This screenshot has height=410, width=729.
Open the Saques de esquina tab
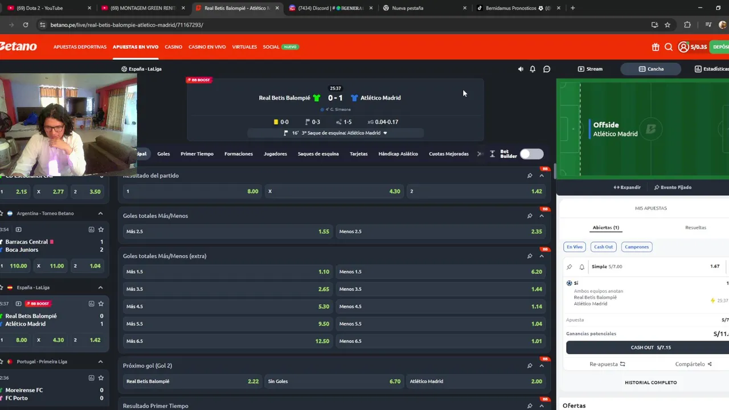click(318, 154)
